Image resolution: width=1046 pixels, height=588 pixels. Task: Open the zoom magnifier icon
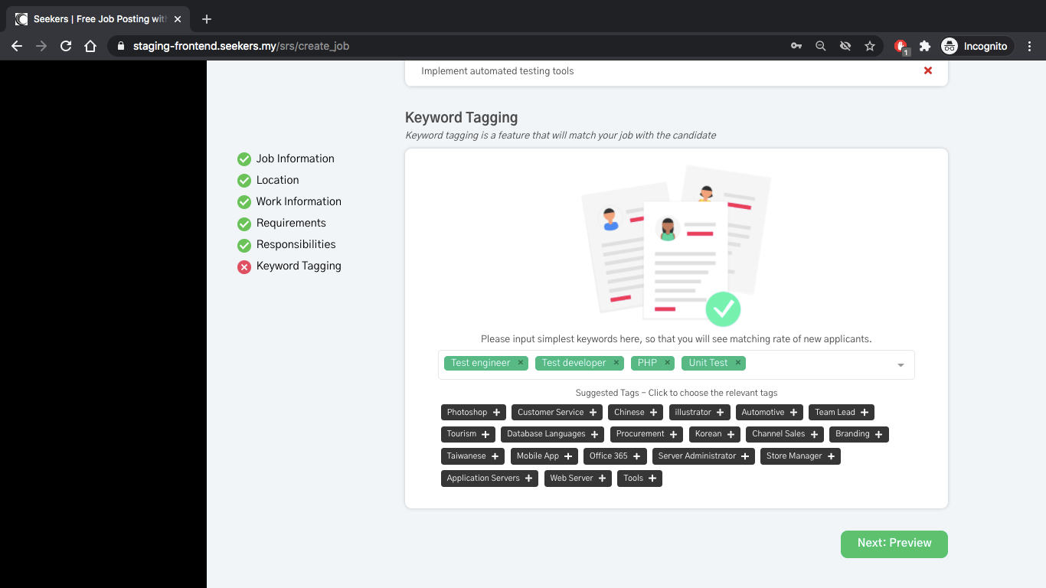point(821,46)
